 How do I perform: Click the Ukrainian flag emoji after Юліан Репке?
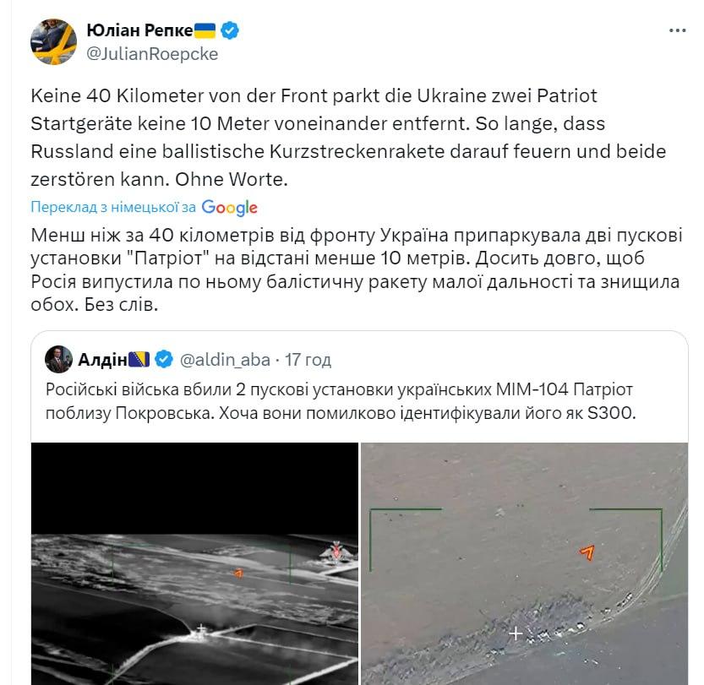pos(205,30)
